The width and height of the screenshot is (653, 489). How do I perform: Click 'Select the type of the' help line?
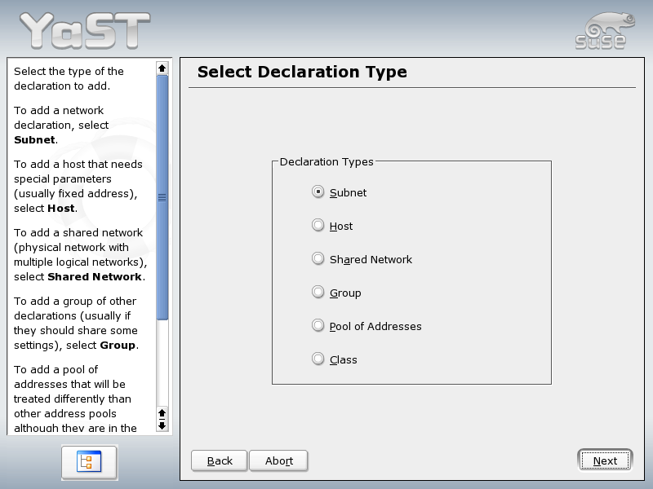click(x=69, y=72)
